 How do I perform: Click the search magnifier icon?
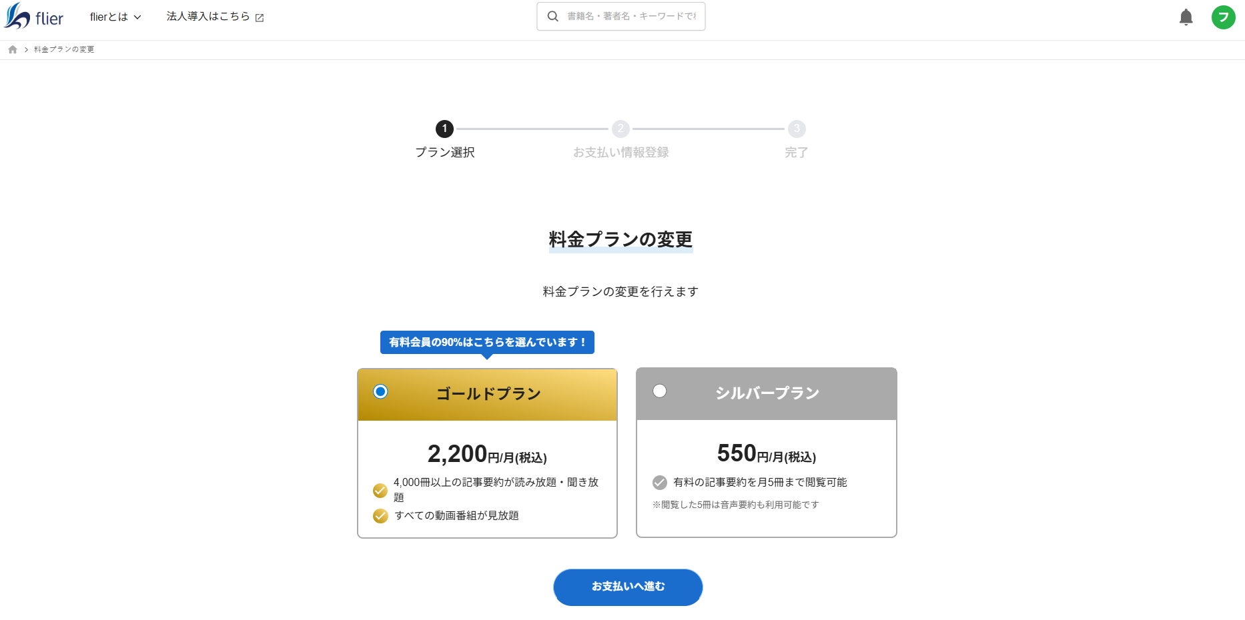(552, 16)
